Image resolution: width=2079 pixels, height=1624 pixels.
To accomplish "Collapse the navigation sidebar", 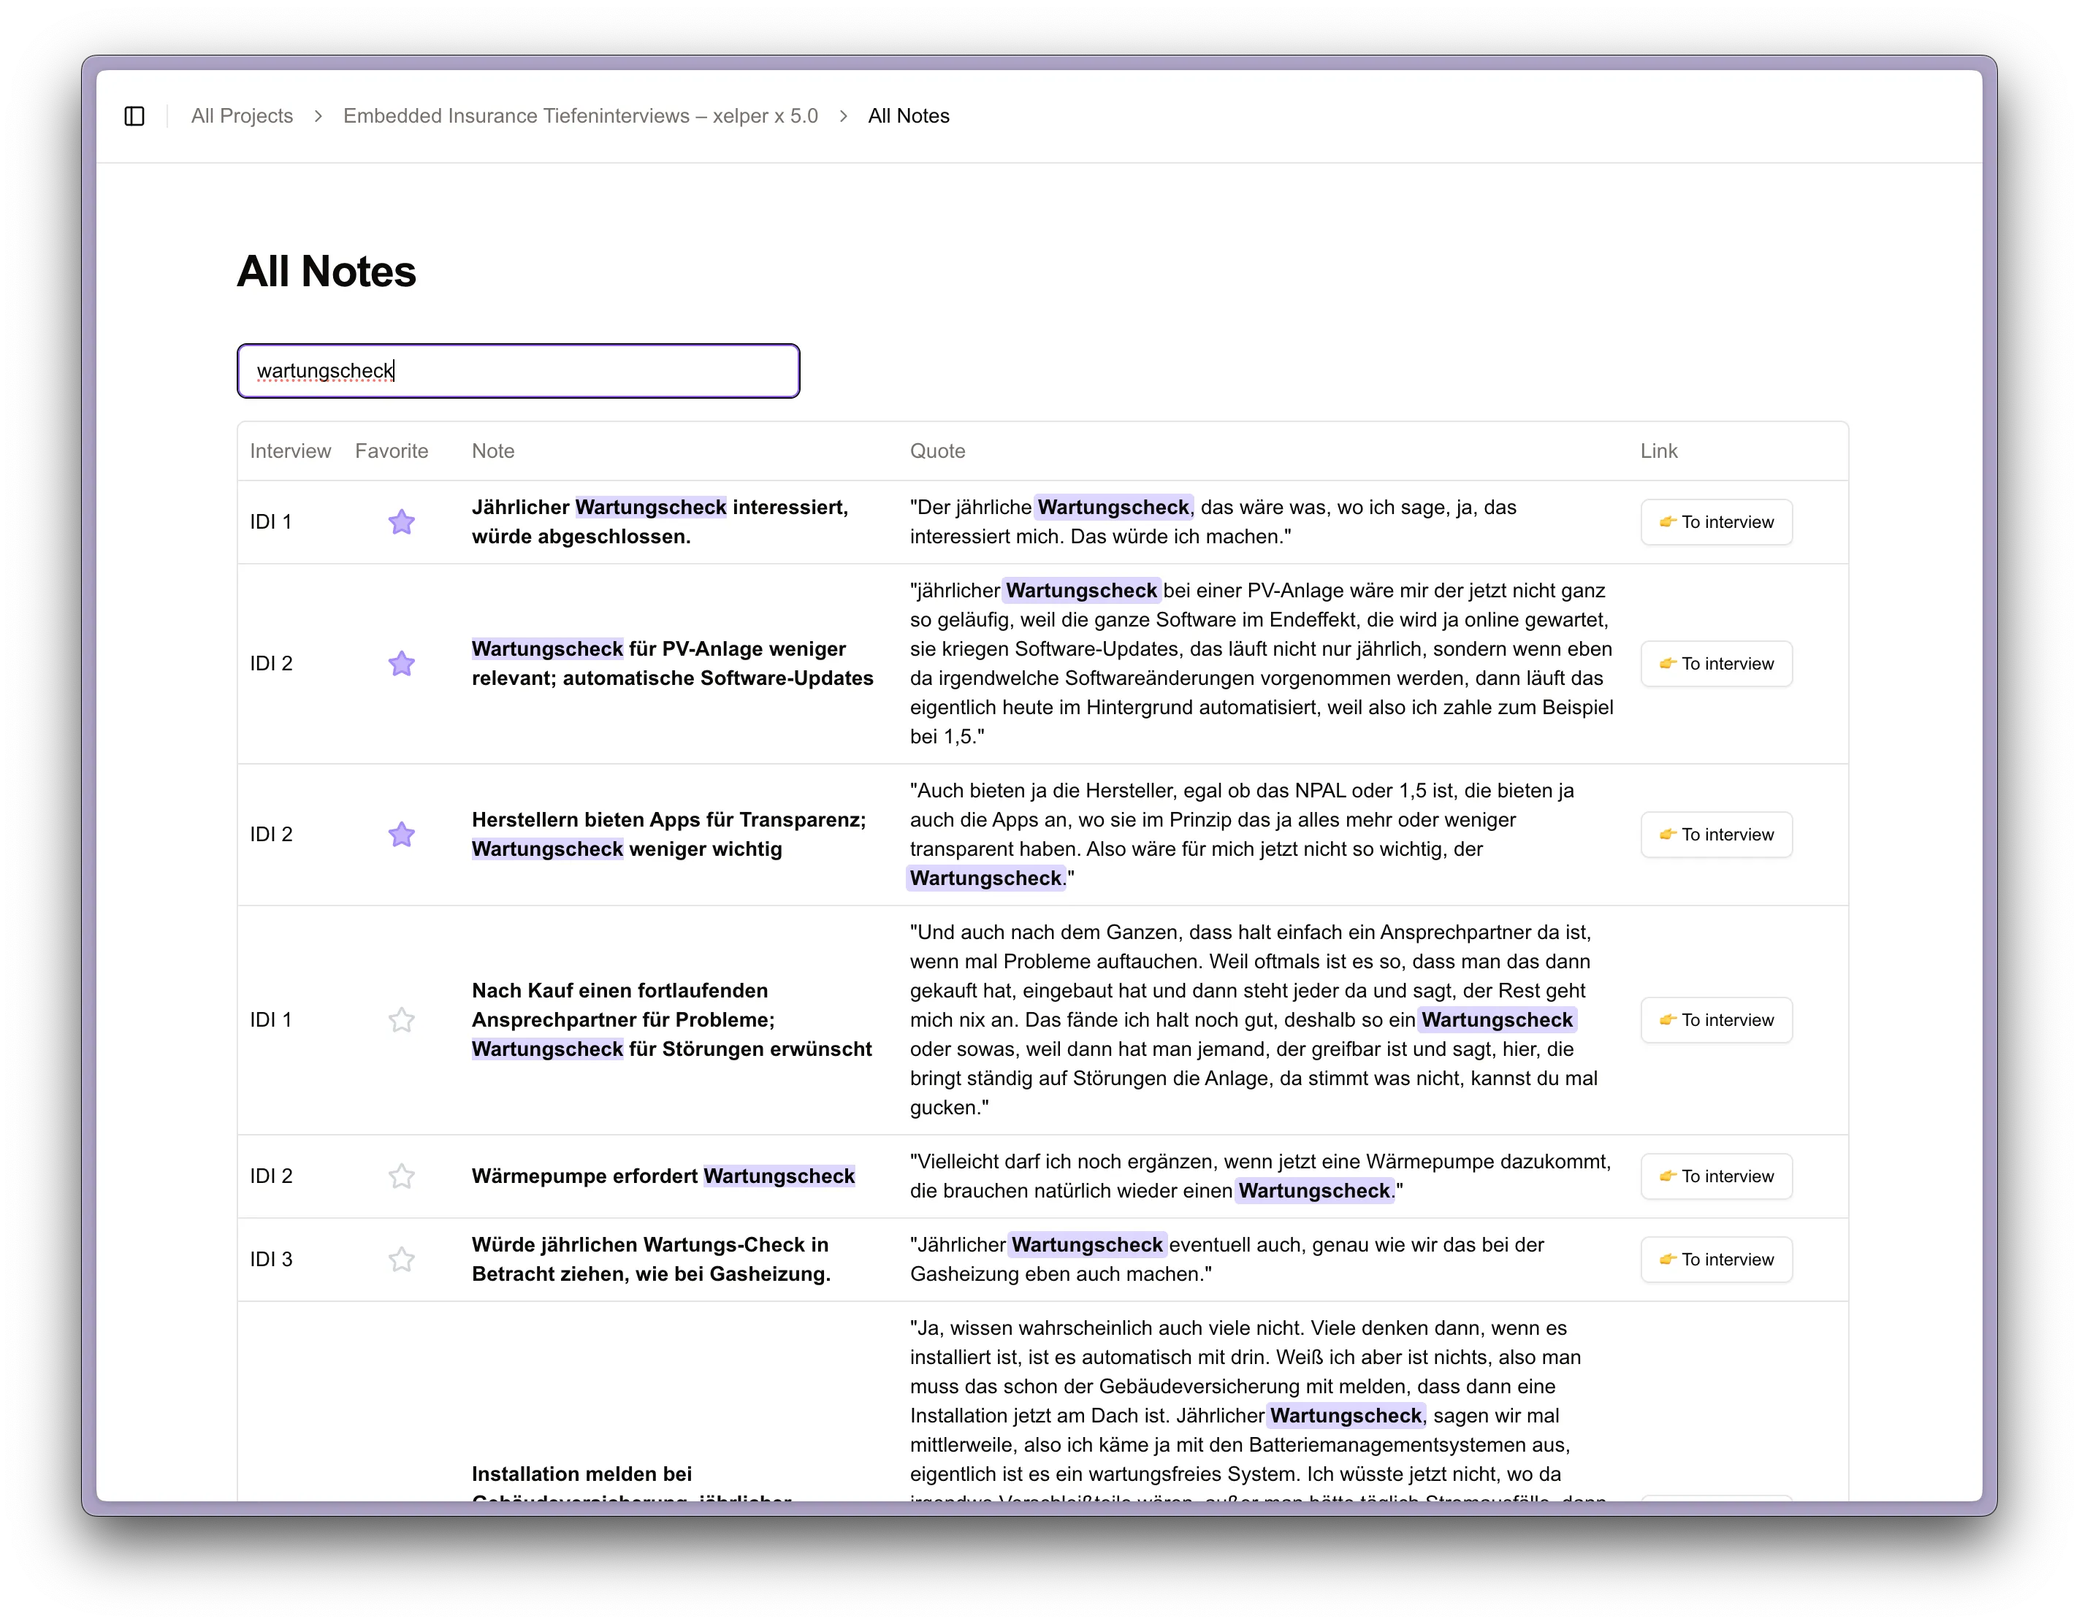I will click(x=133, y=115).
